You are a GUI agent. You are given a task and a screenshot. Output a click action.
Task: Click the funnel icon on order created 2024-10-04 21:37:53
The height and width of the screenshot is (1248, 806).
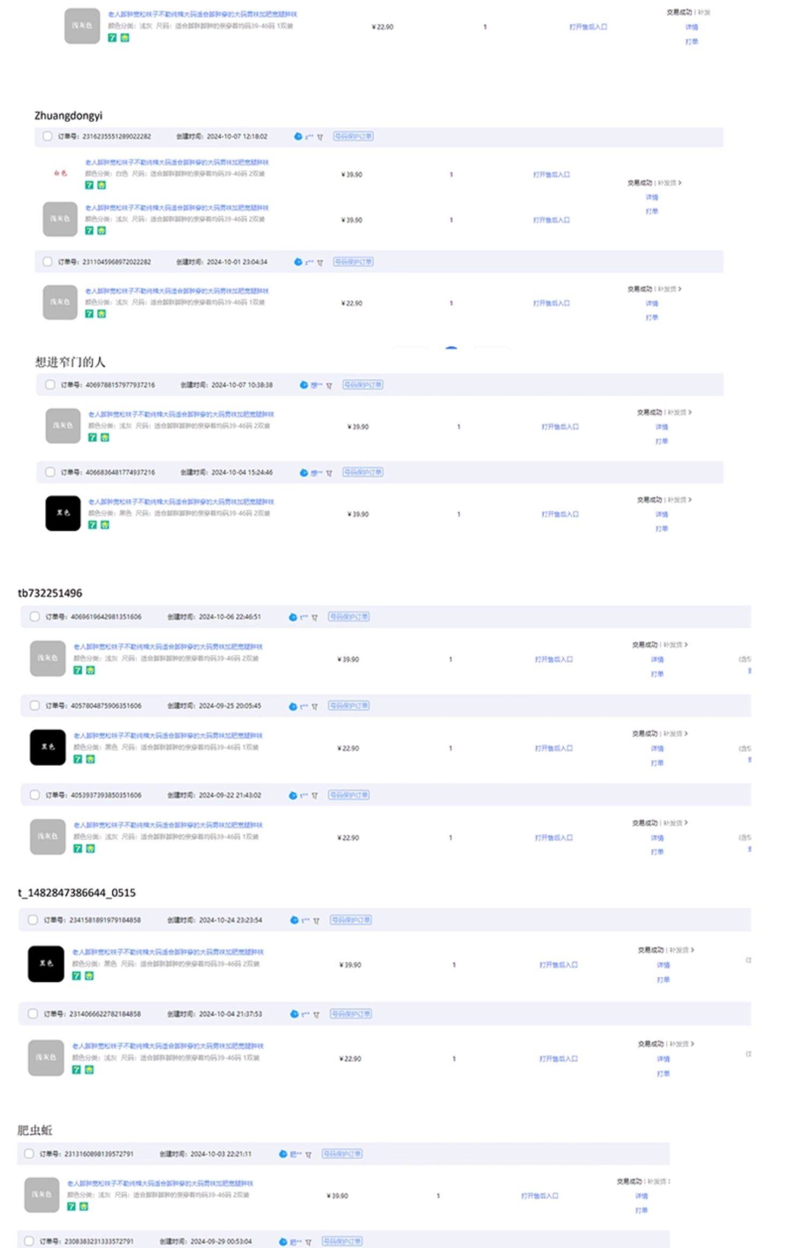[x=316, y=1014]
